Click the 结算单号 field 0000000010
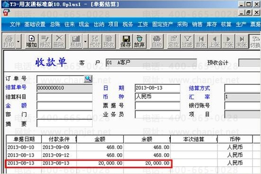Viewport: 261px width, 174px height. [x=65, y=88]
